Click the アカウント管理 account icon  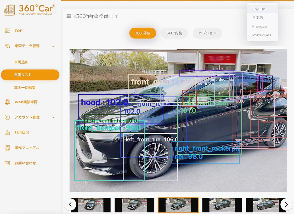coord(7,117)
